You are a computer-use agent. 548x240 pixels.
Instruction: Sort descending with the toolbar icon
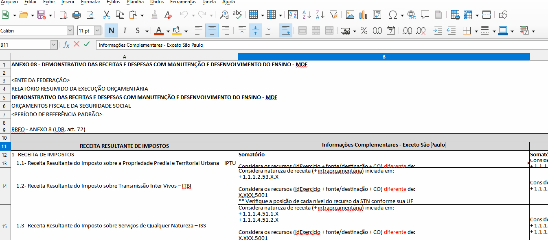320,15
